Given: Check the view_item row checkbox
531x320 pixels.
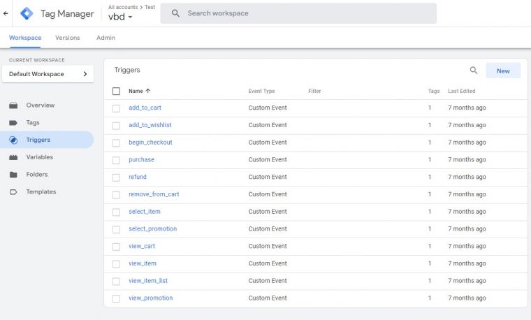Looking at the screenshot, I should (x=116, y=264).
